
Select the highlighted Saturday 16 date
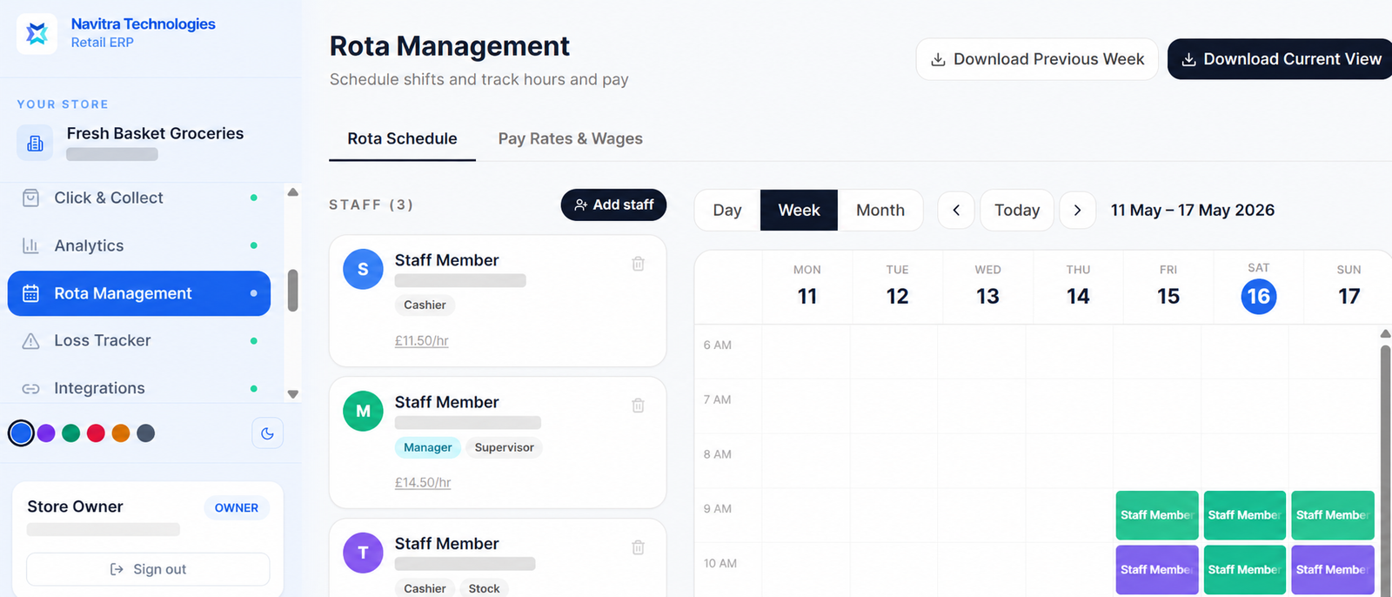[x=1259, y=296]
